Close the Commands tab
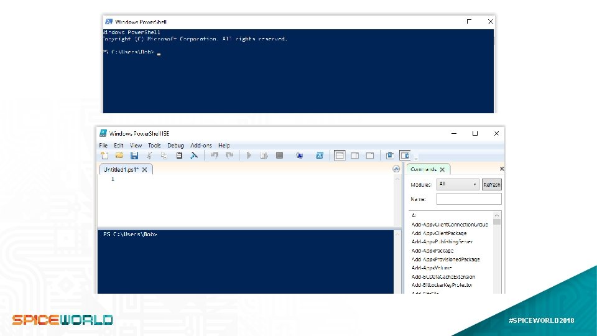The width and height of the screenshot is (597, 336). pyautogui.click(x=442, y=169)
